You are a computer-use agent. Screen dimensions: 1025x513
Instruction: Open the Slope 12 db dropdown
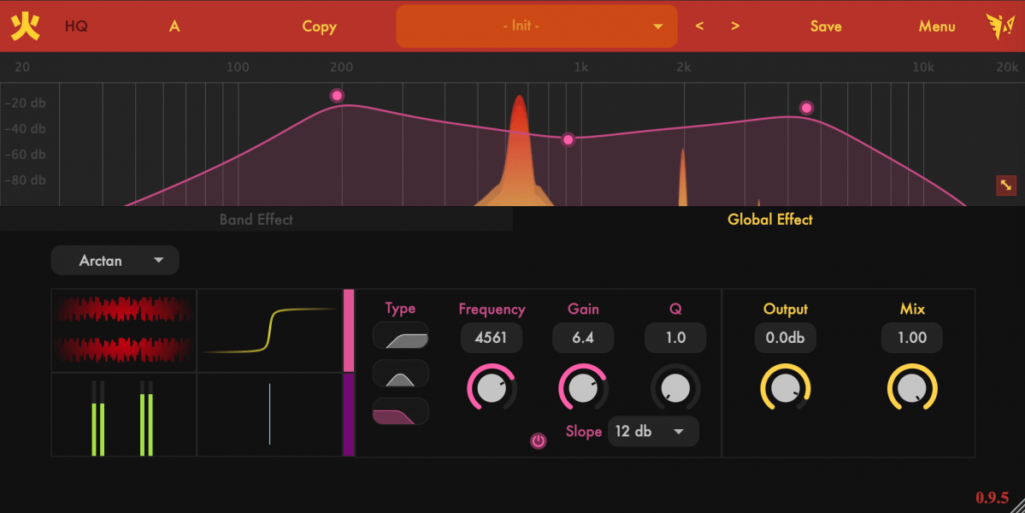click(653, 431)
